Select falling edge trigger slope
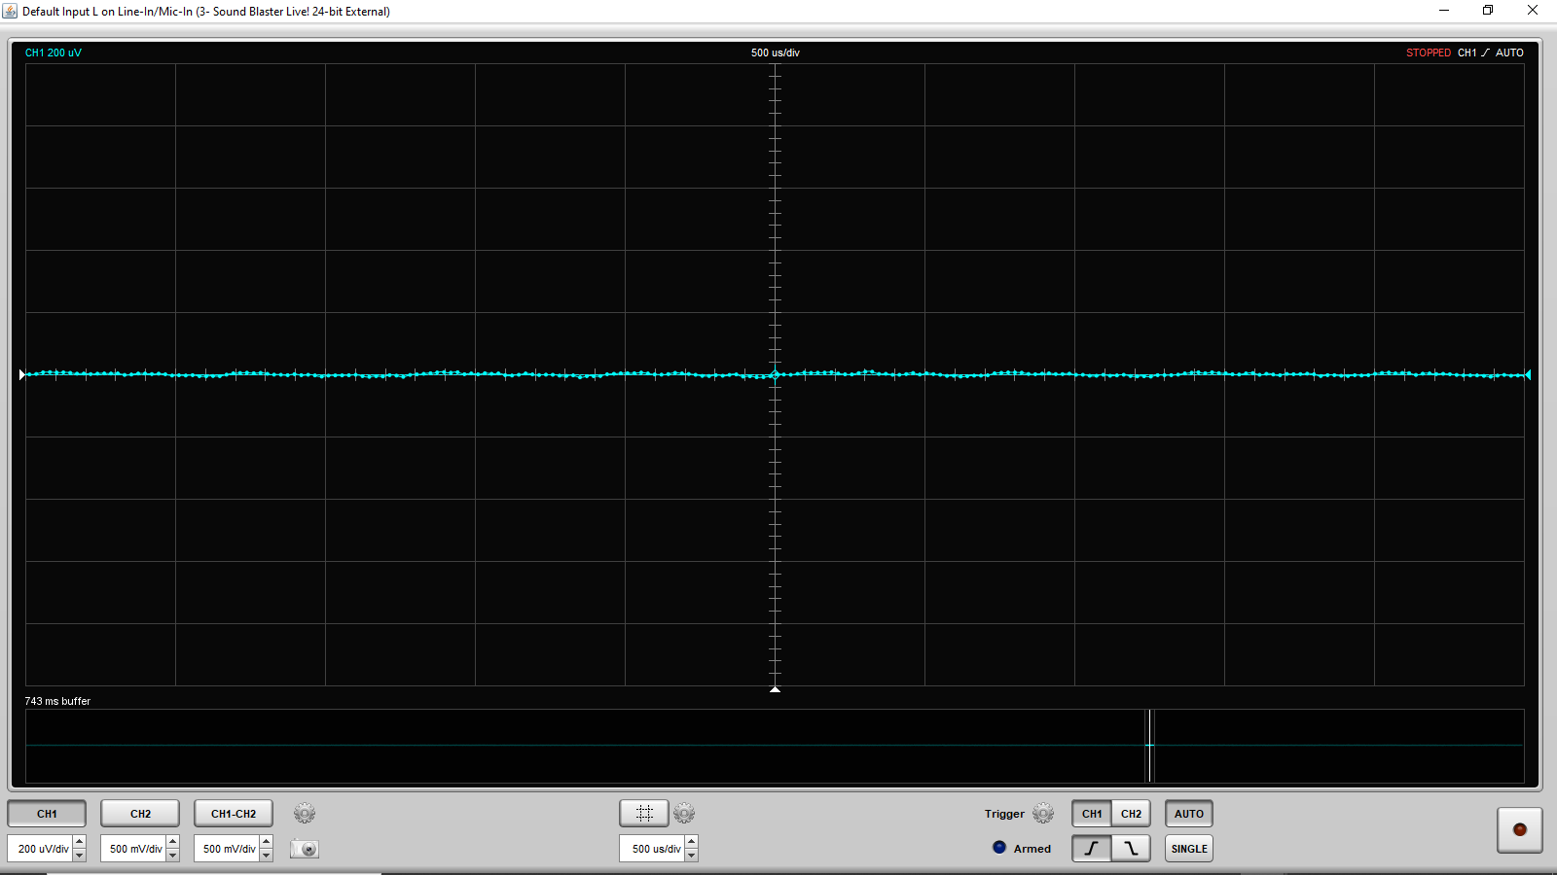1557x875 pixels. [x=1131, y=849]
